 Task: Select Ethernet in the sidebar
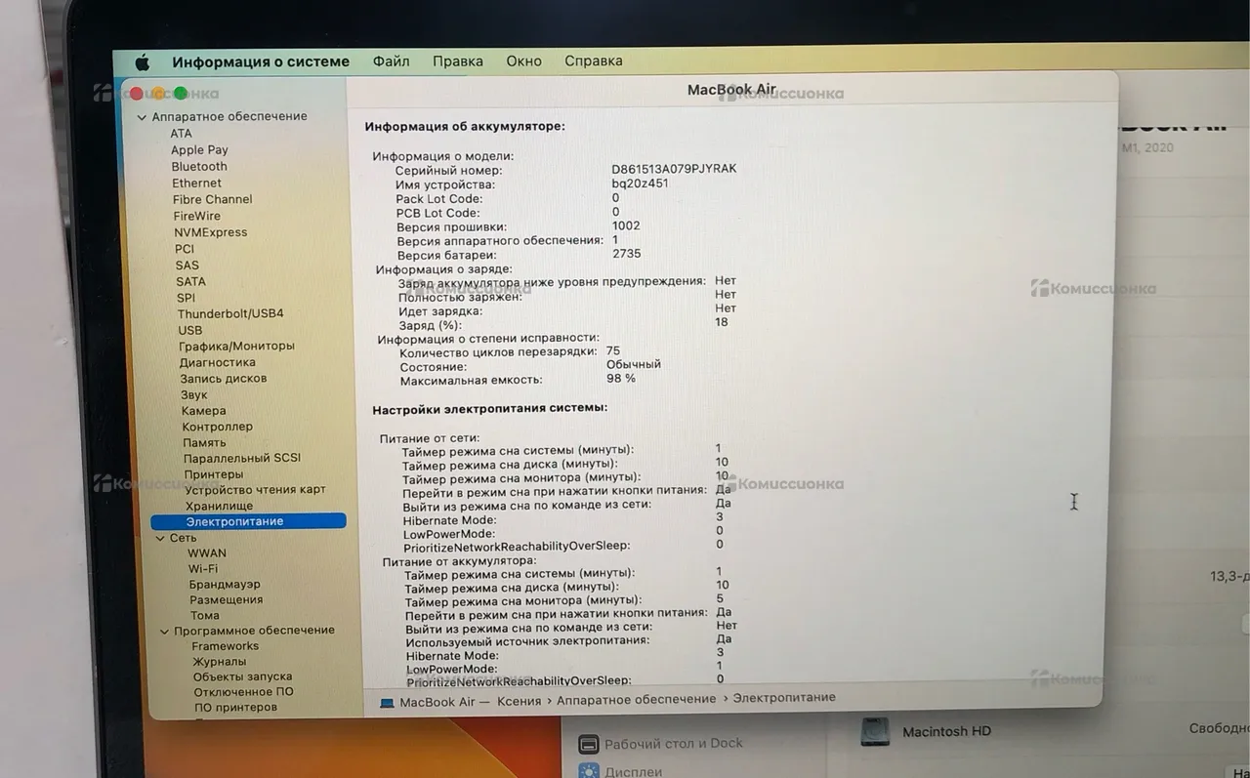(x=196, y=184)
